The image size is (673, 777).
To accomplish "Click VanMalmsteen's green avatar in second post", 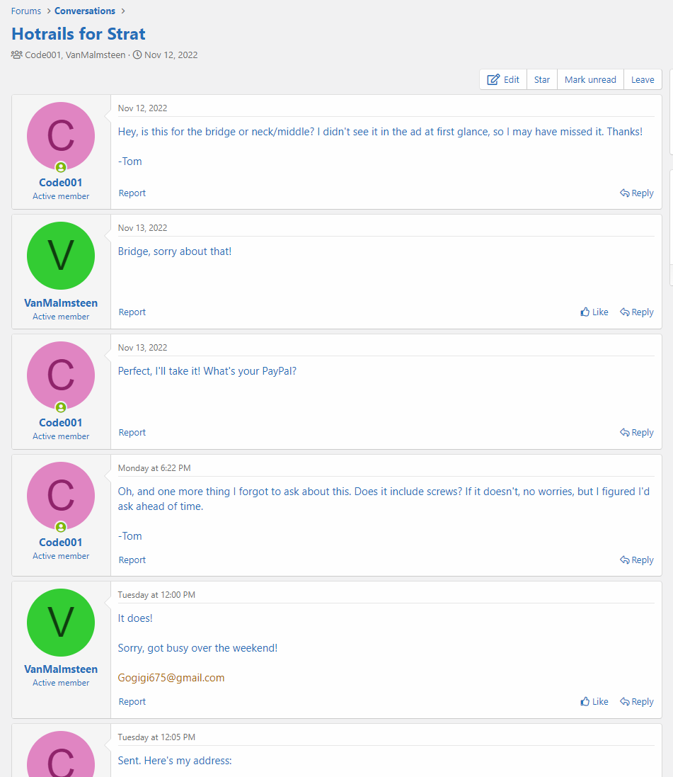I will [61, 256].
